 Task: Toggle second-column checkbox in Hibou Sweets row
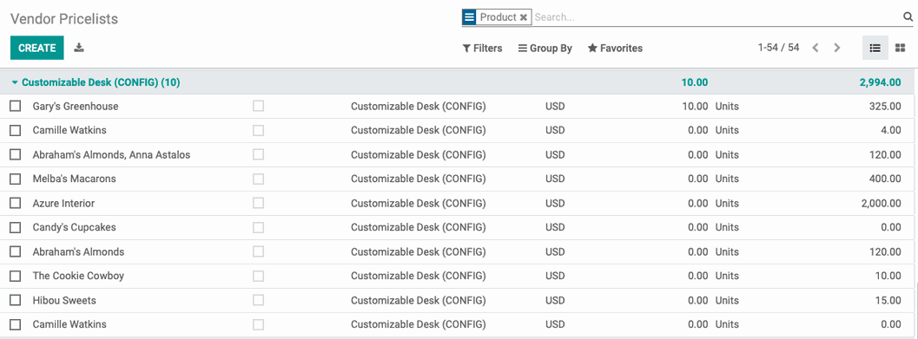(x=258, y=301)
